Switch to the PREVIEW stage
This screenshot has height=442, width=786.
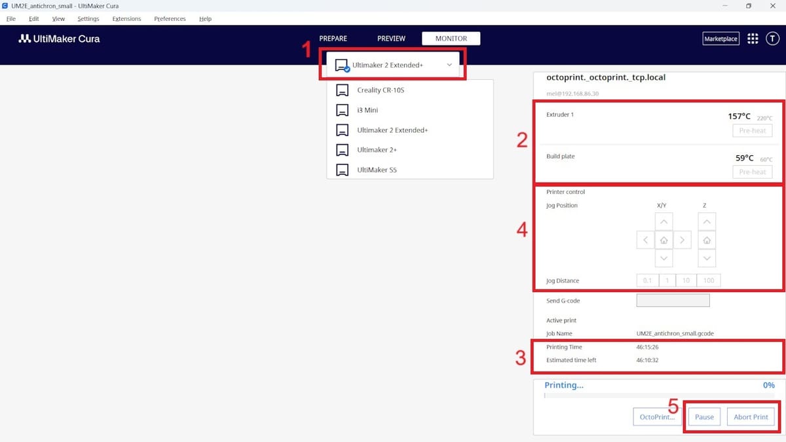coord(392,39)
